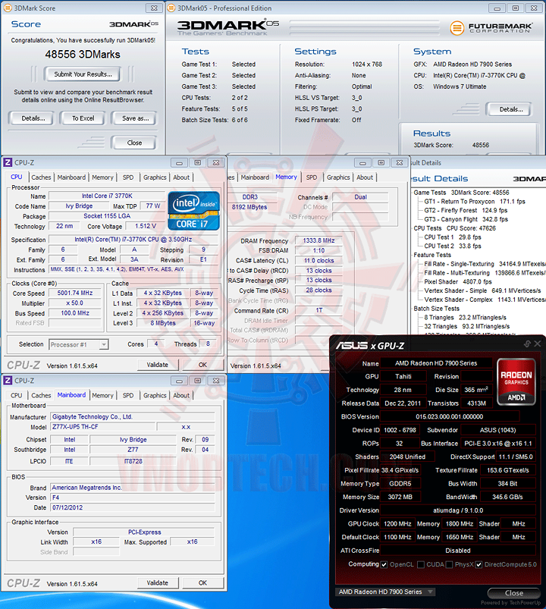This screenshot has width=546, height=609.
Task: Click the arrows icon beside GPU-Z's X
Action: 527,344
